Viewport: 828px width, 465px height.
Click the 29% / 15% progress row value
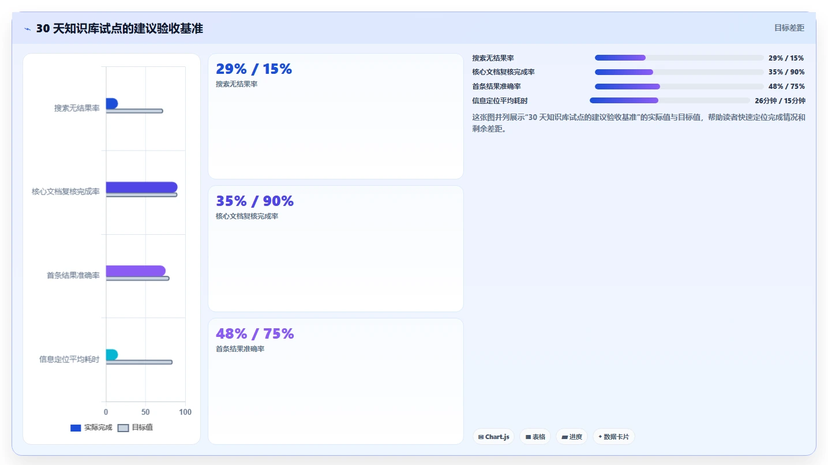pyautogui.click(x=786, y=58)
